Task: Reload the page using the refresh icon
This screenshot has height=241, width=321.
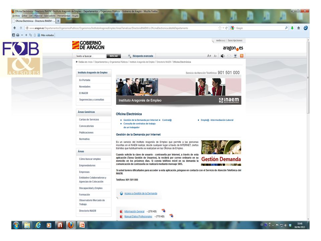Action: 226,28
